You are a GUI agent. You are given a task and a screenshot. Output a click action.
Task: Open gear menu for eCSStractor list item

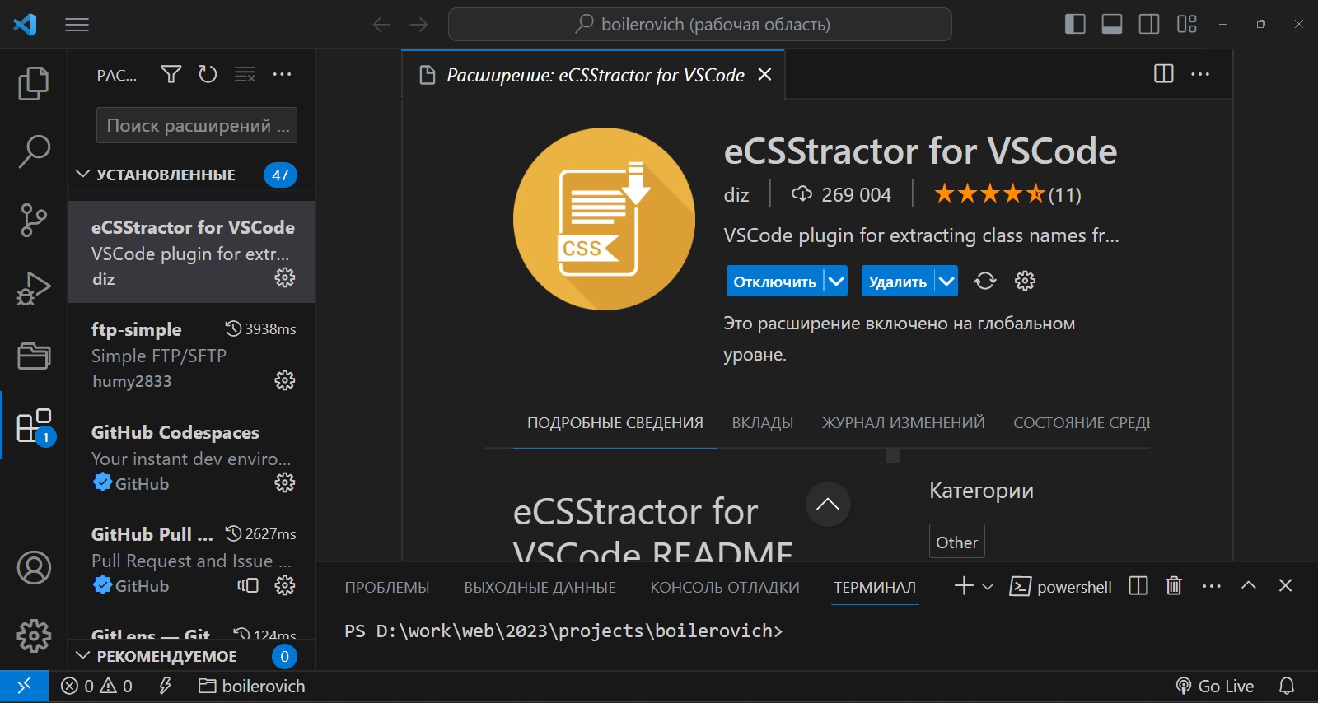tap(284, 277)
